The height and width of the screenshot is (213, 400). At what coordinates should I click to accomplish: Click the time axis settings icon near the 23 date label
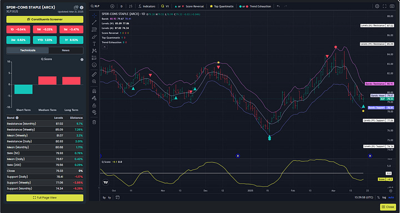(391, 191)
